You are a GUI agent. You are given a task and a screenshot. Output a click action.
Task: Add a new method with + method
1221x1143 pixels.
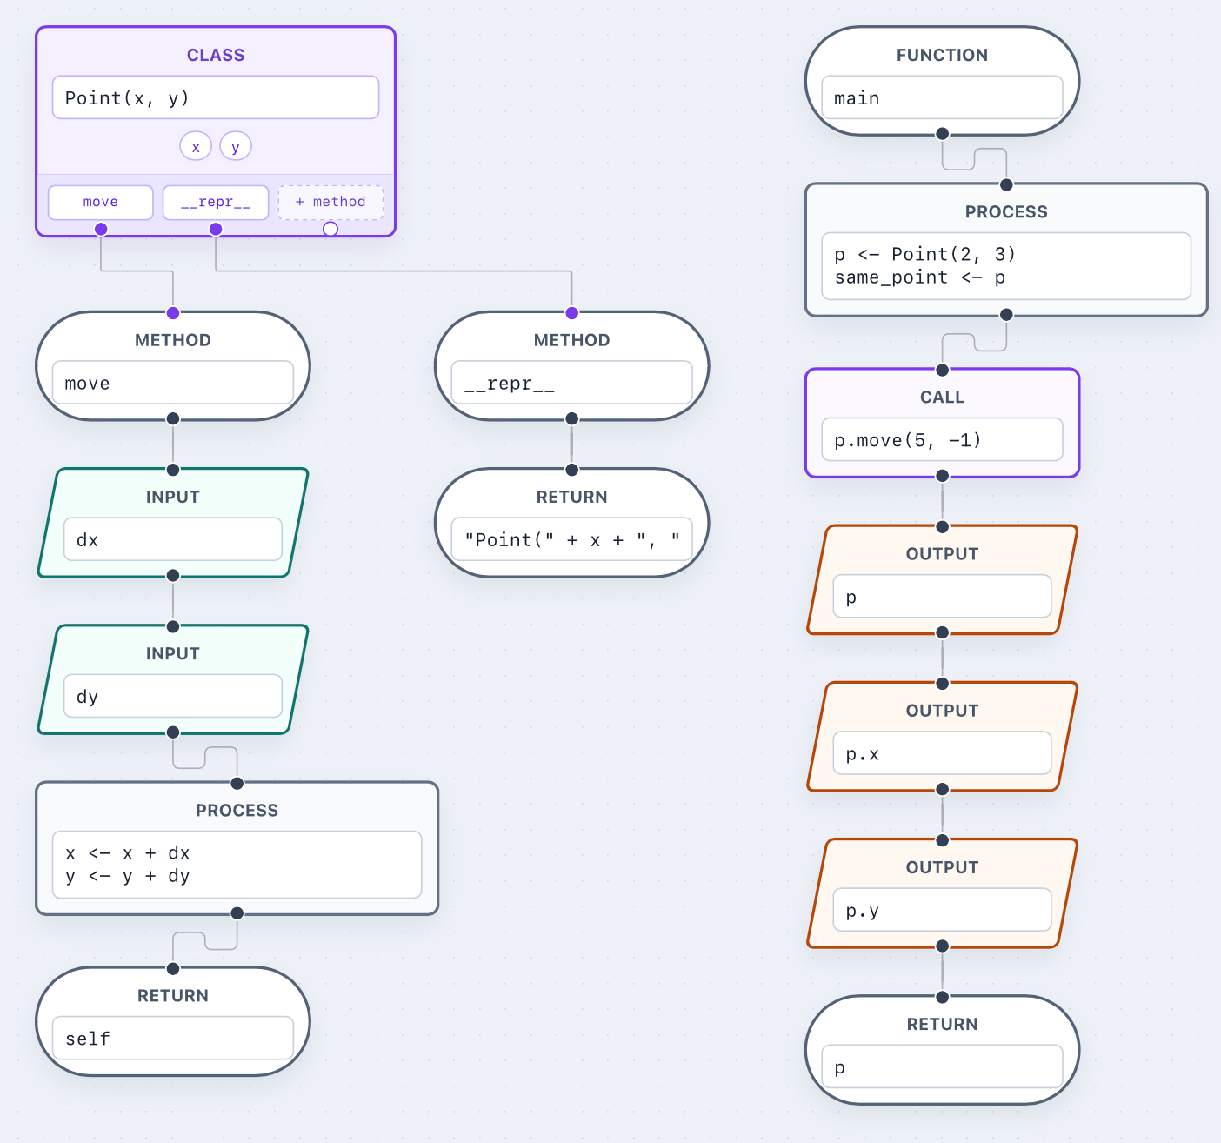pyautogui.click(x=330, y=202)
